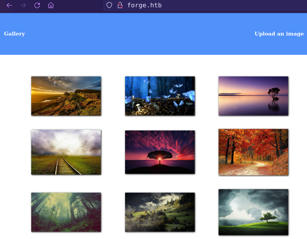Viewport: 307px width, 239px height.
Task: Click the browser forward arrow
Action: pos(23,5)
